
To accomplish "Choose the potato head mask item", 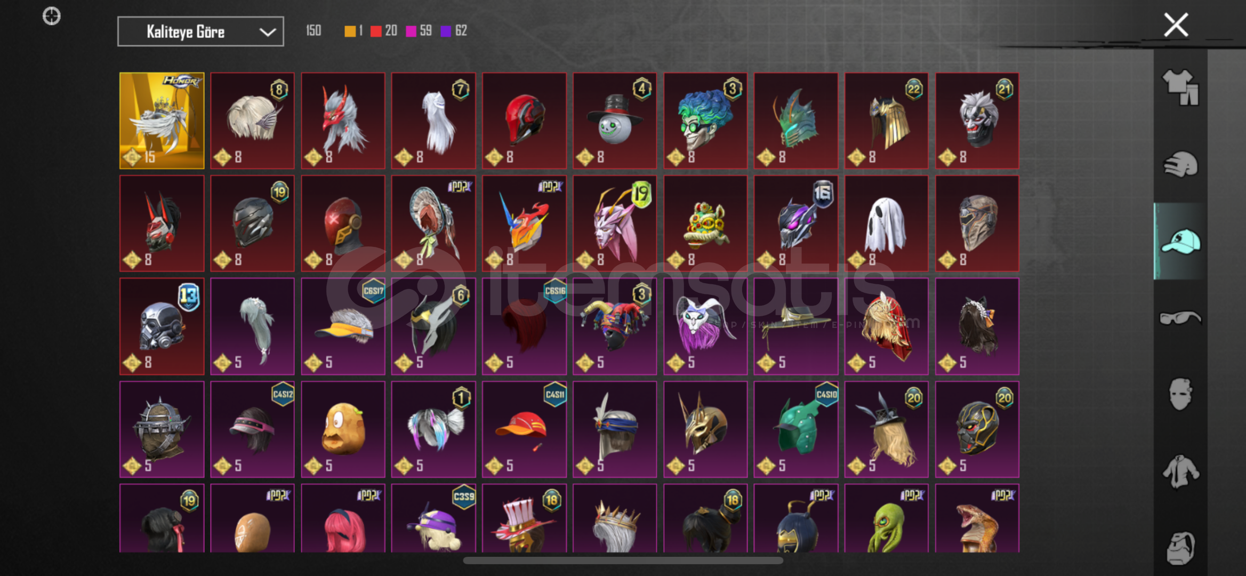I will pos(343,429).
